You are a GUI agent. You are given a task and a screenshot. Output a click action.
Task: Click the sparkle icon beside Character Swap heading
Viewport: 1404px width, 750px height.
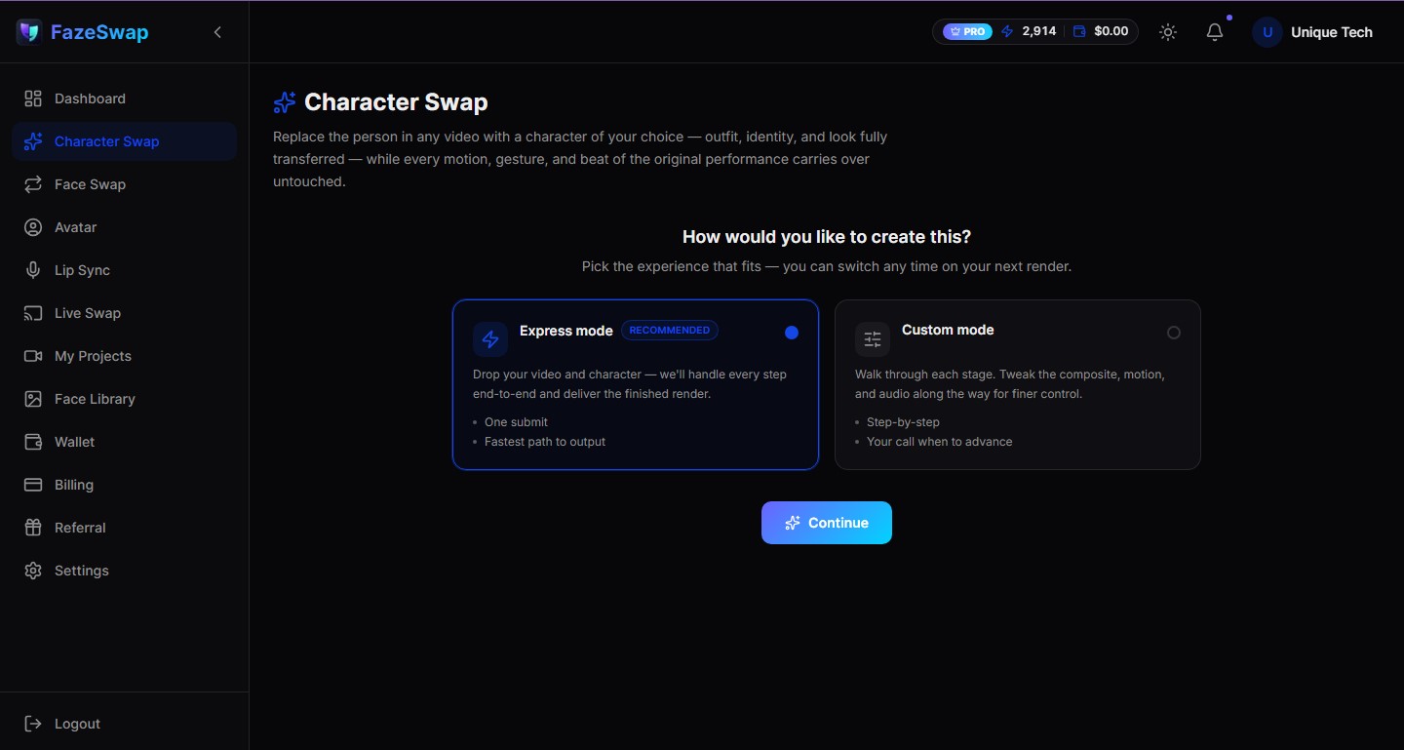(285, 102)
